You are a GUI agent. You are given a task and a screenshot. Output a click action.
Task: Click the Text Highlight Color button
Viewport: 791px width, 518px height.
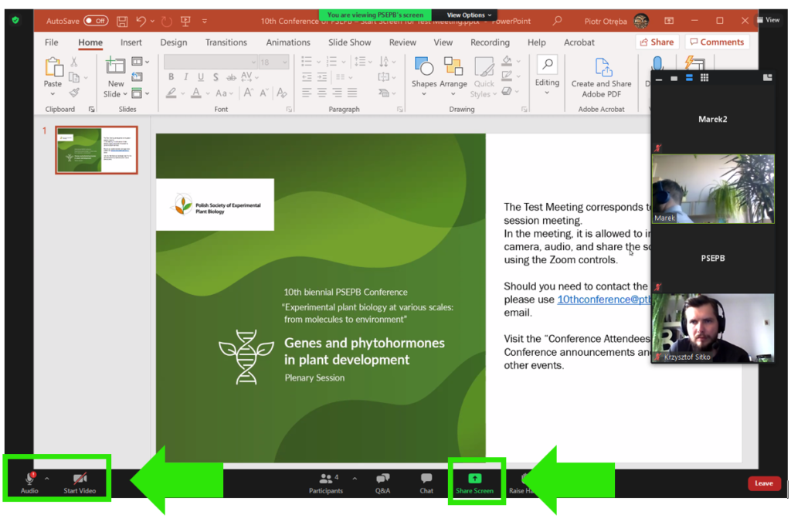171,93
